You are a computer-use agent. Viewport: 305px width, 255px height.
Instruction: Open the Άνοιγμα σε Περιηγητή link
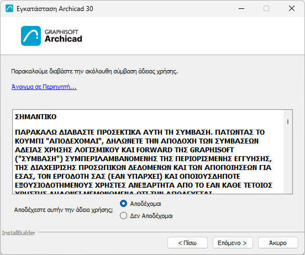44,87
